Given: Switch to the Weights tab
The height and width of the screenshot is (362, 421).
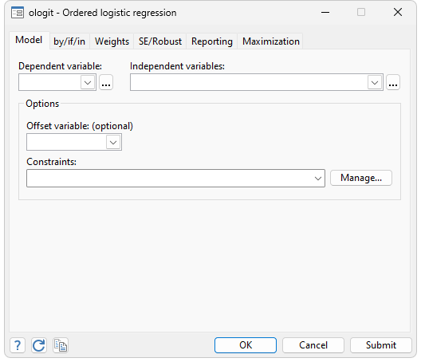Looking at the screenshot, I should coord(112,41).
